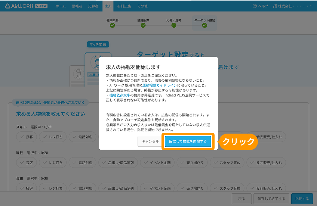The image size is (317, 206).
Task: Click the green check under 応募・選考 step
Action: point(174,25)
